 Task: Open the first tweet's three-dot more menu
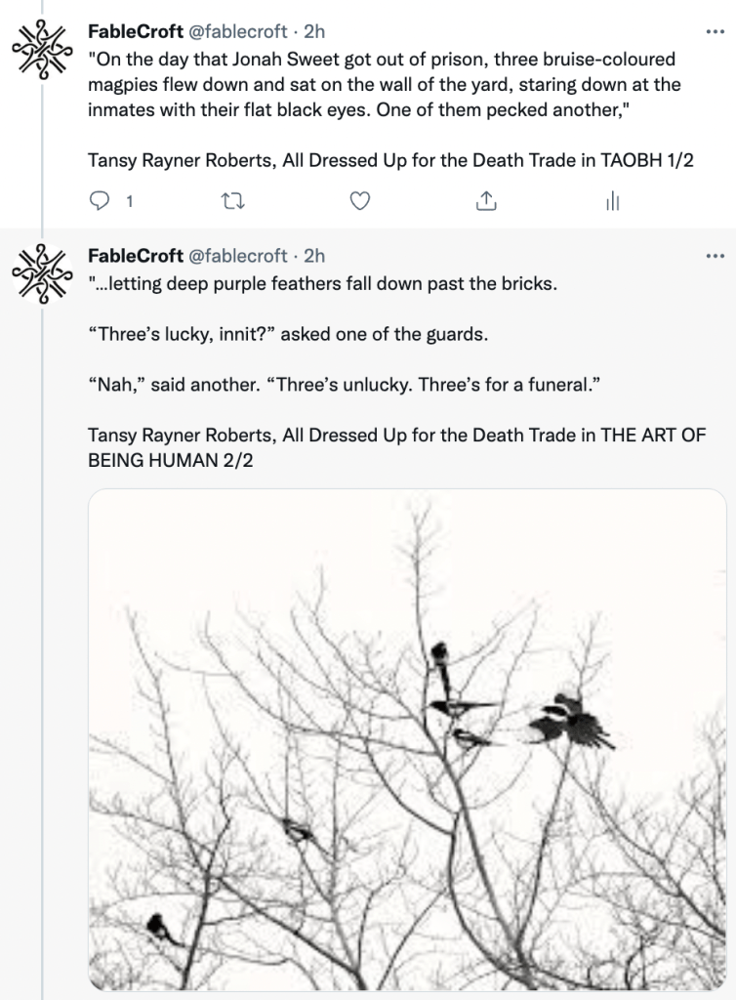[x=715, y=30]
